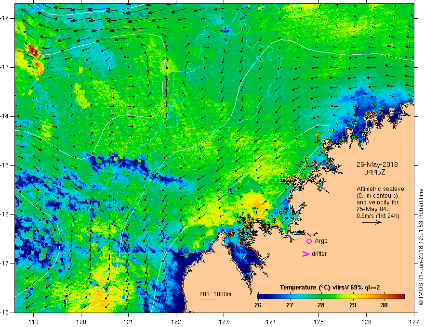Click the latitude axis label -16
Image resolution: width=424 pixels, height=327 pixels.
(x=5, y=214)
